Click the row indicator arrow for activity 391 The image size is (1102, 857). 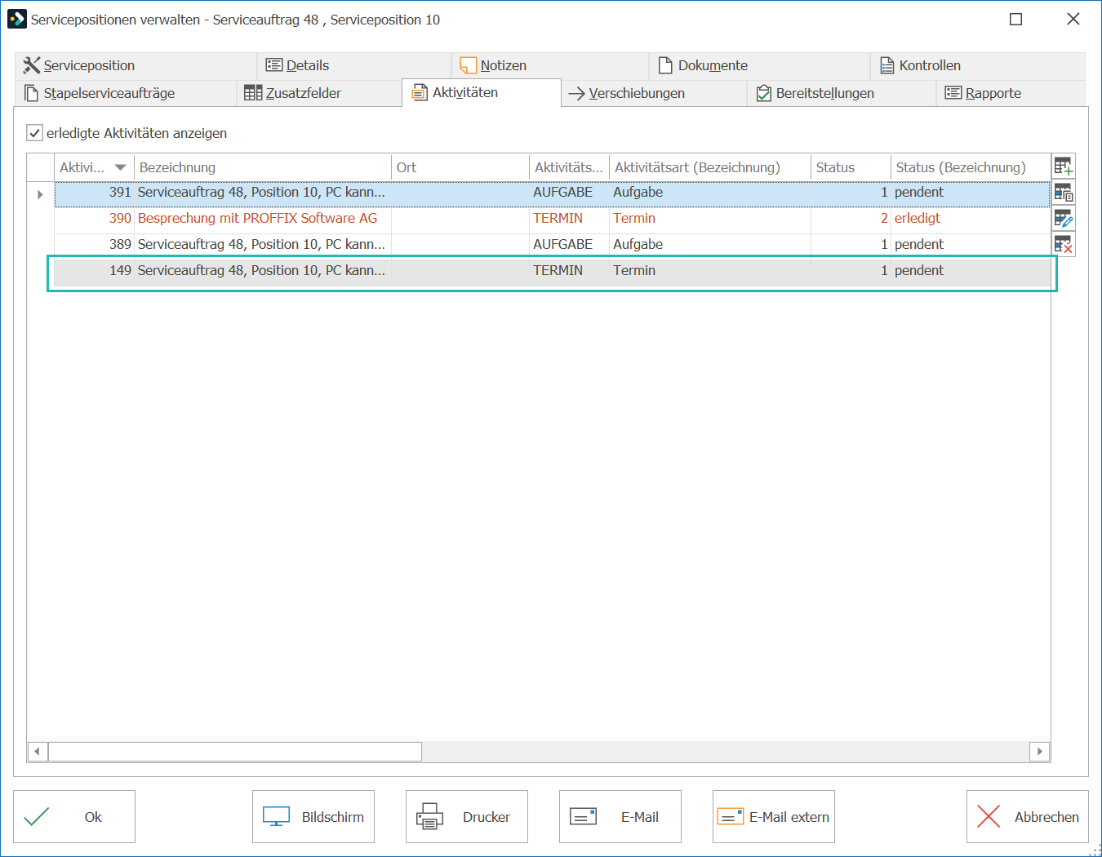40,194
